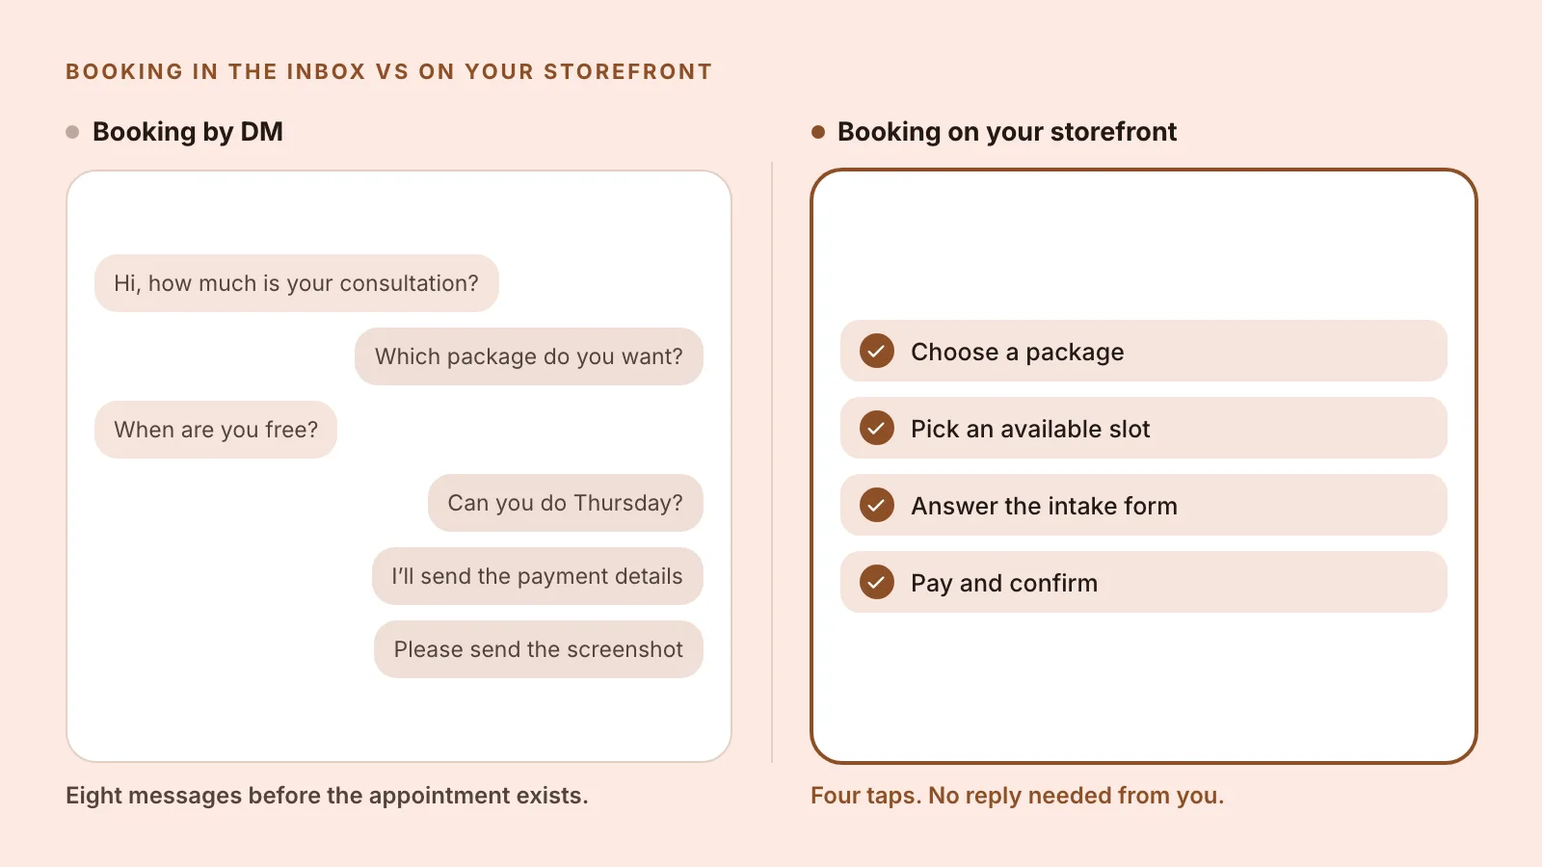
Task: Click the 'I'll send the payment details' bubble
Action: [x=538, y=576]
